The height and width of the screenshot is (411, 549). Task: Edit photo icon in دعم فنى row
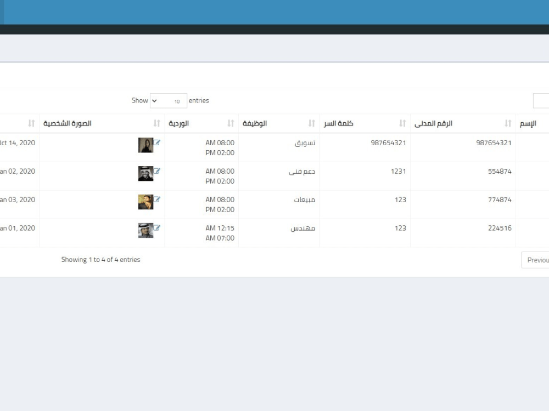(157, 171)
